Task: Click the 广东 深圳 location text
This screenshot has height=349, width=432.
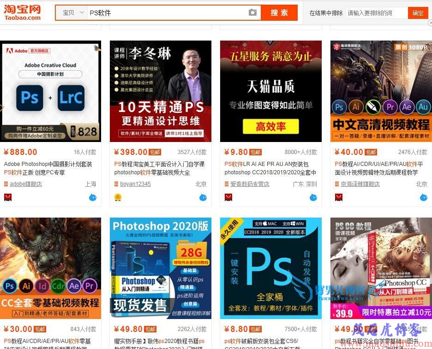Action: click(x=305, y=184)
